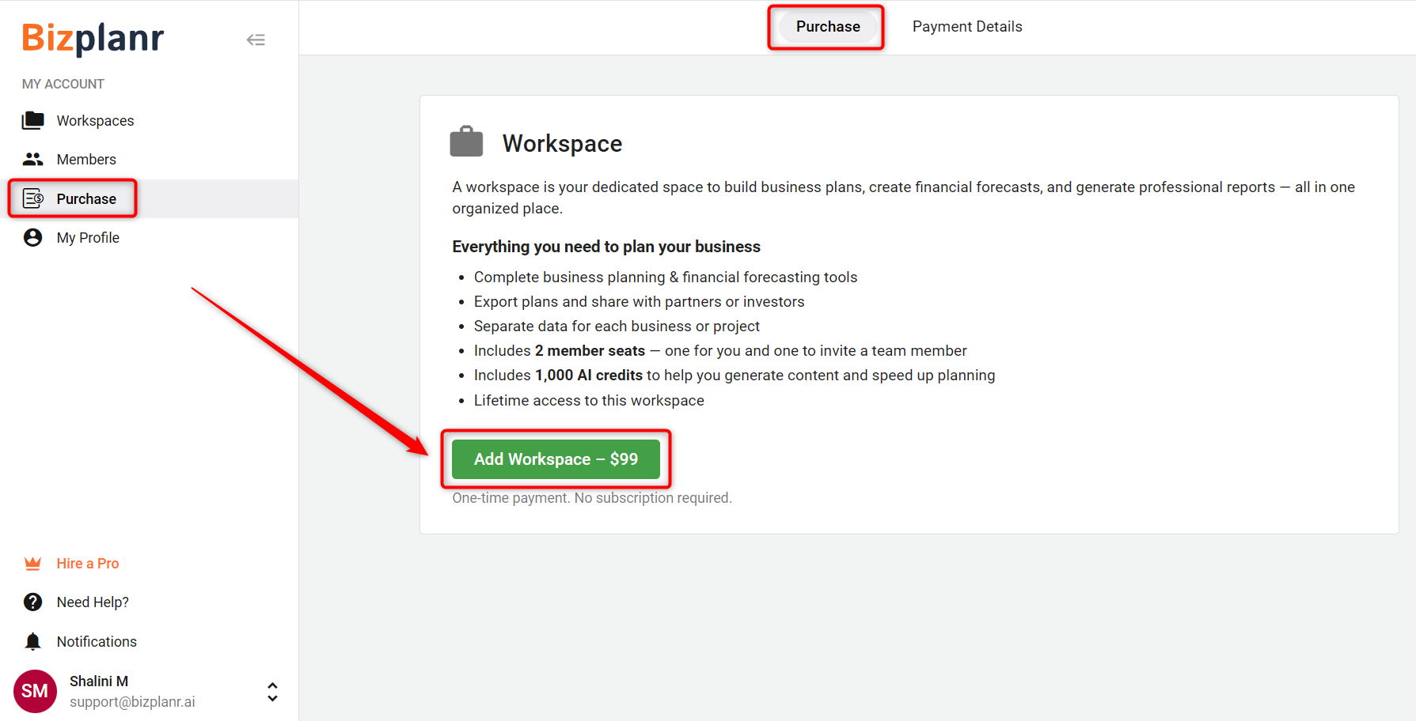Click the Shalini M user name
Viewport: 1416px width, 721px height.
pos(99,681)
